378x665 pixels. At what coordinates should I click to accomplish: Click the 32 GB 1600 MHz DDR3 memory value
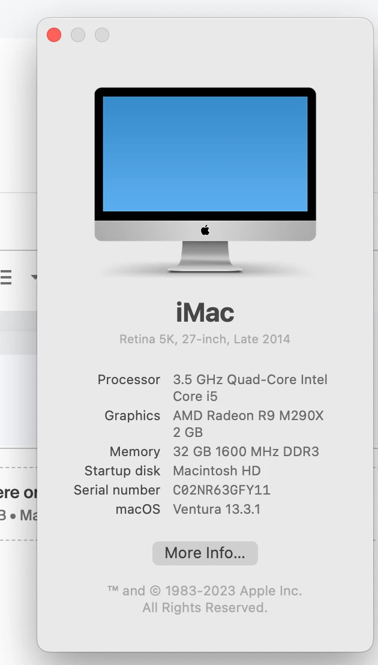click(246, 452)
